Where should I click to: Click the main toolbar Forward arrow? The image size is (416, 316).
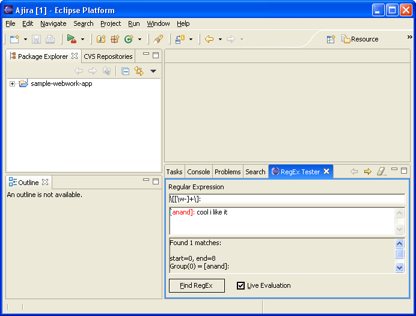pyautogui.click(x=231, y=39)
